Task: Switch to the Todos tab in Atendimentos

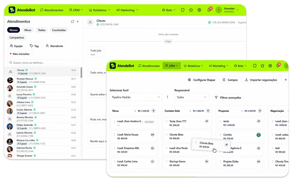Action: coord(42,30)
